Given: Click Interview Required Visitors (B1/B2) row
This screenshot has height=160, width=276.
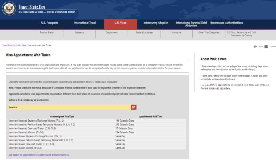Looking at the screenshot, I should [x=97, y=132].
